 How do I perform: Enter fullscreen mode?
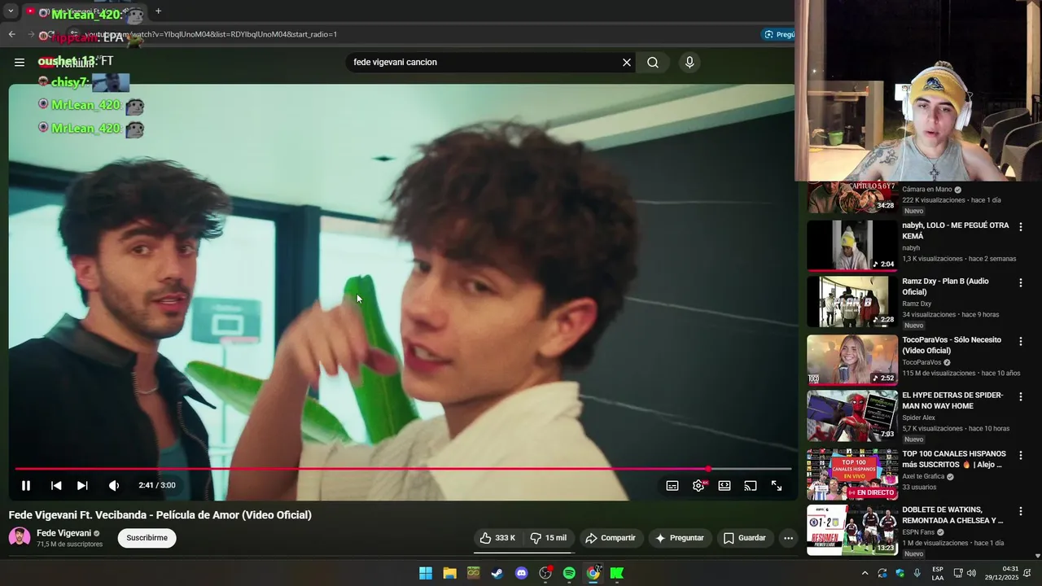tap(777, 486)
